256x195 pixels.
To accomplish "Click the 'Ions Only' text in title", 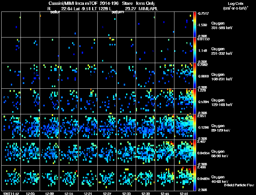I will 146,3.
